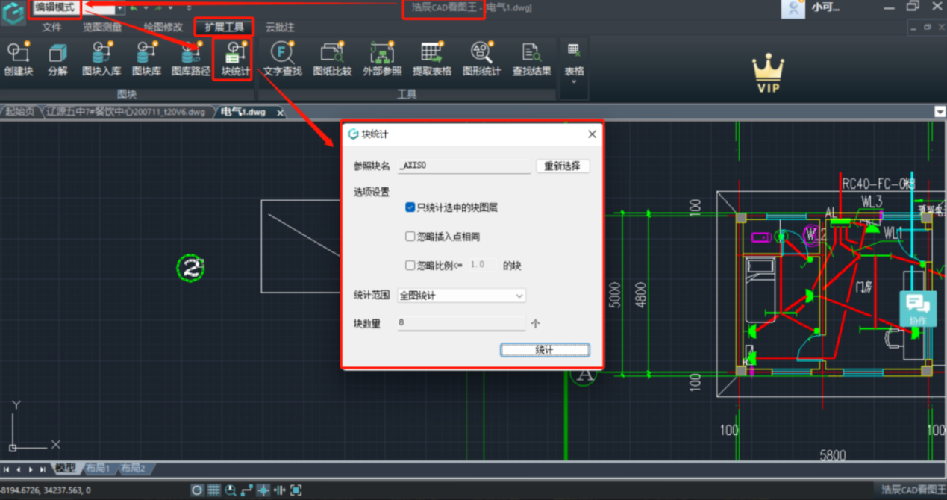Select the 模型 model tab

pos(66,469)
